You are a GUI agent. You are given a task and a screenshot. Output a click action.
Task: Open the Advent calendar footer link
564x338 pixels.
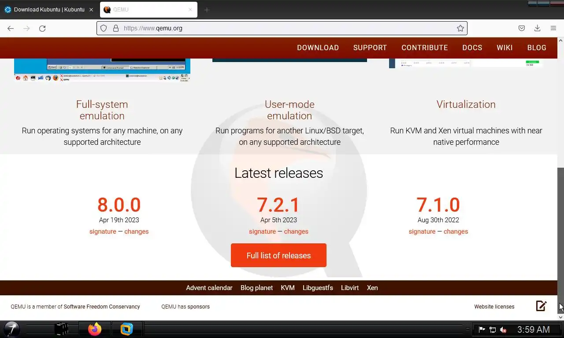pyautogui.click(x=209, y=288)
